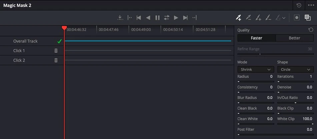Click the Click 1 gray timeline bar
This screenshot has height=139, width=317.
(148, 51)
